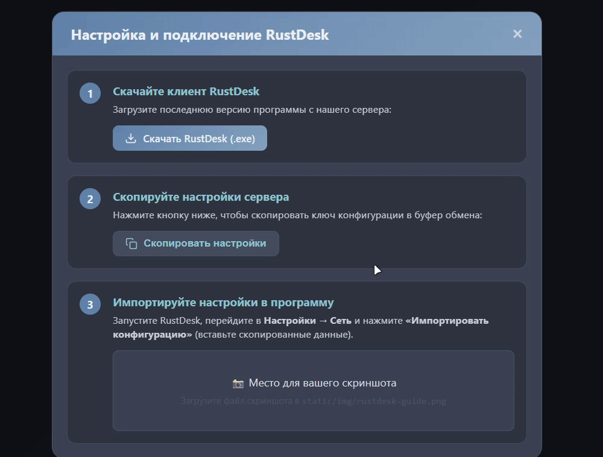Click the Место для вашего скриншота placeholder text

pyautogui.click(x=322, y=383)
